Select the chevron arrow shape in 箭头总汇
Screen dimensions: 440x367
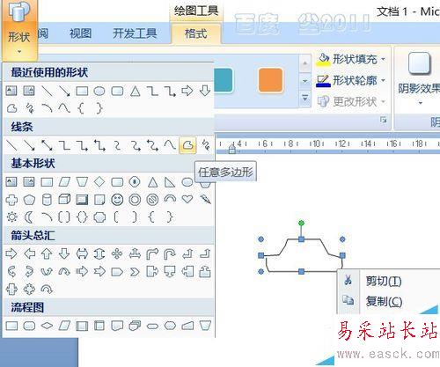[135, 272]
